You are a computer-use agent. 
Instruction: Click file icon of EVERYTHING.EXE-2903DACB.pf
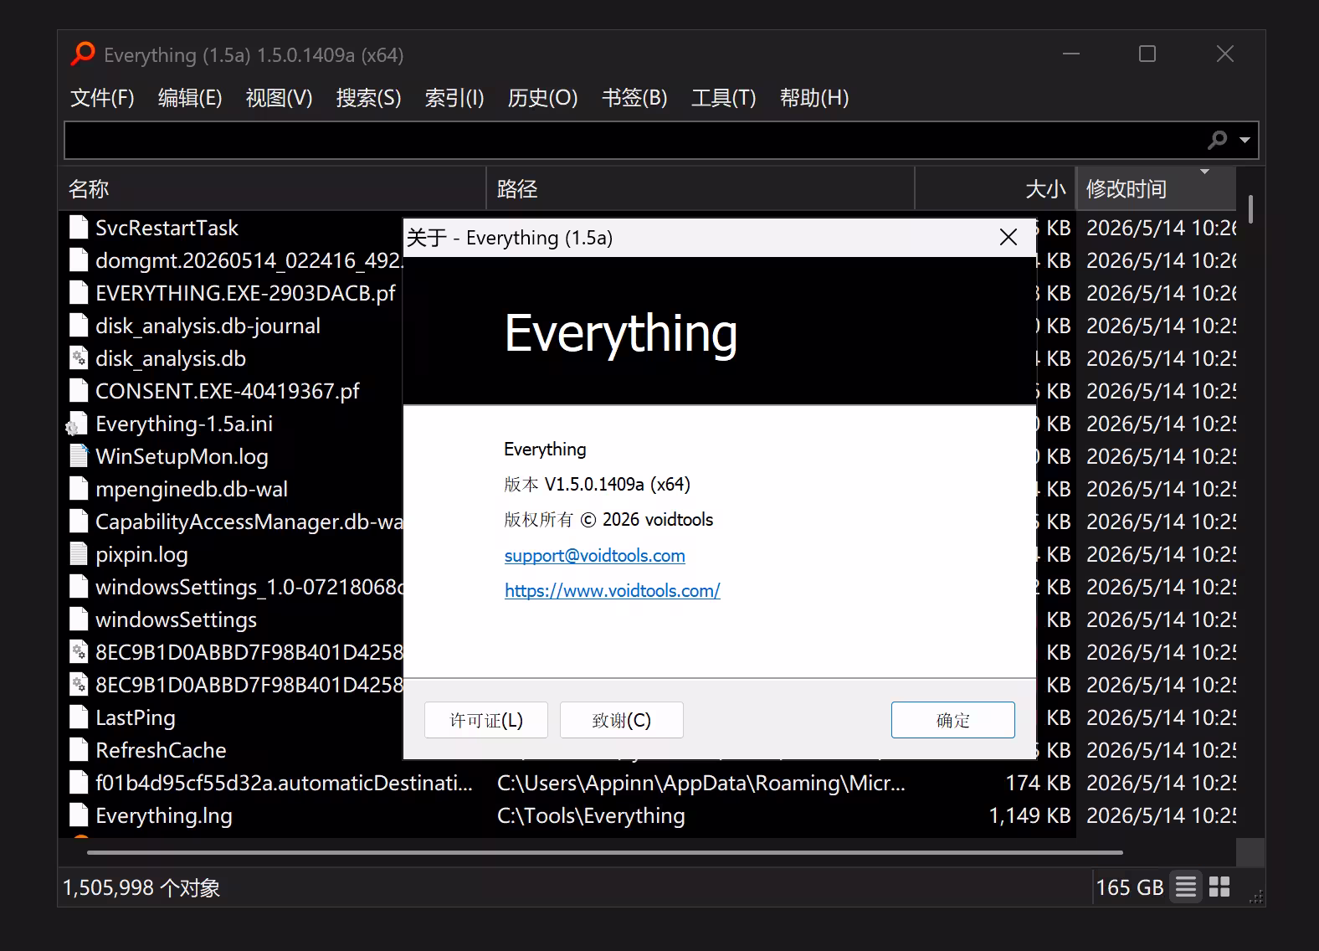point(78,293)
